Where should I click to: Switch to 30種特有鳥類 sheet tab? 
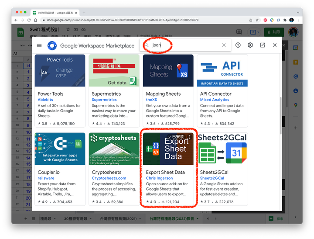(x=75, y=218)
